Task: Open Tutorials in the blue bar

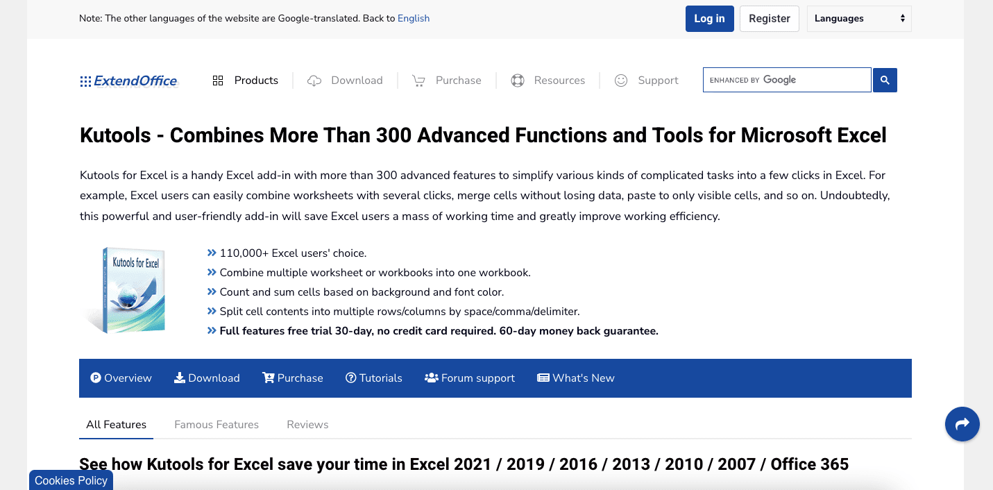Action: pos(374,378)
